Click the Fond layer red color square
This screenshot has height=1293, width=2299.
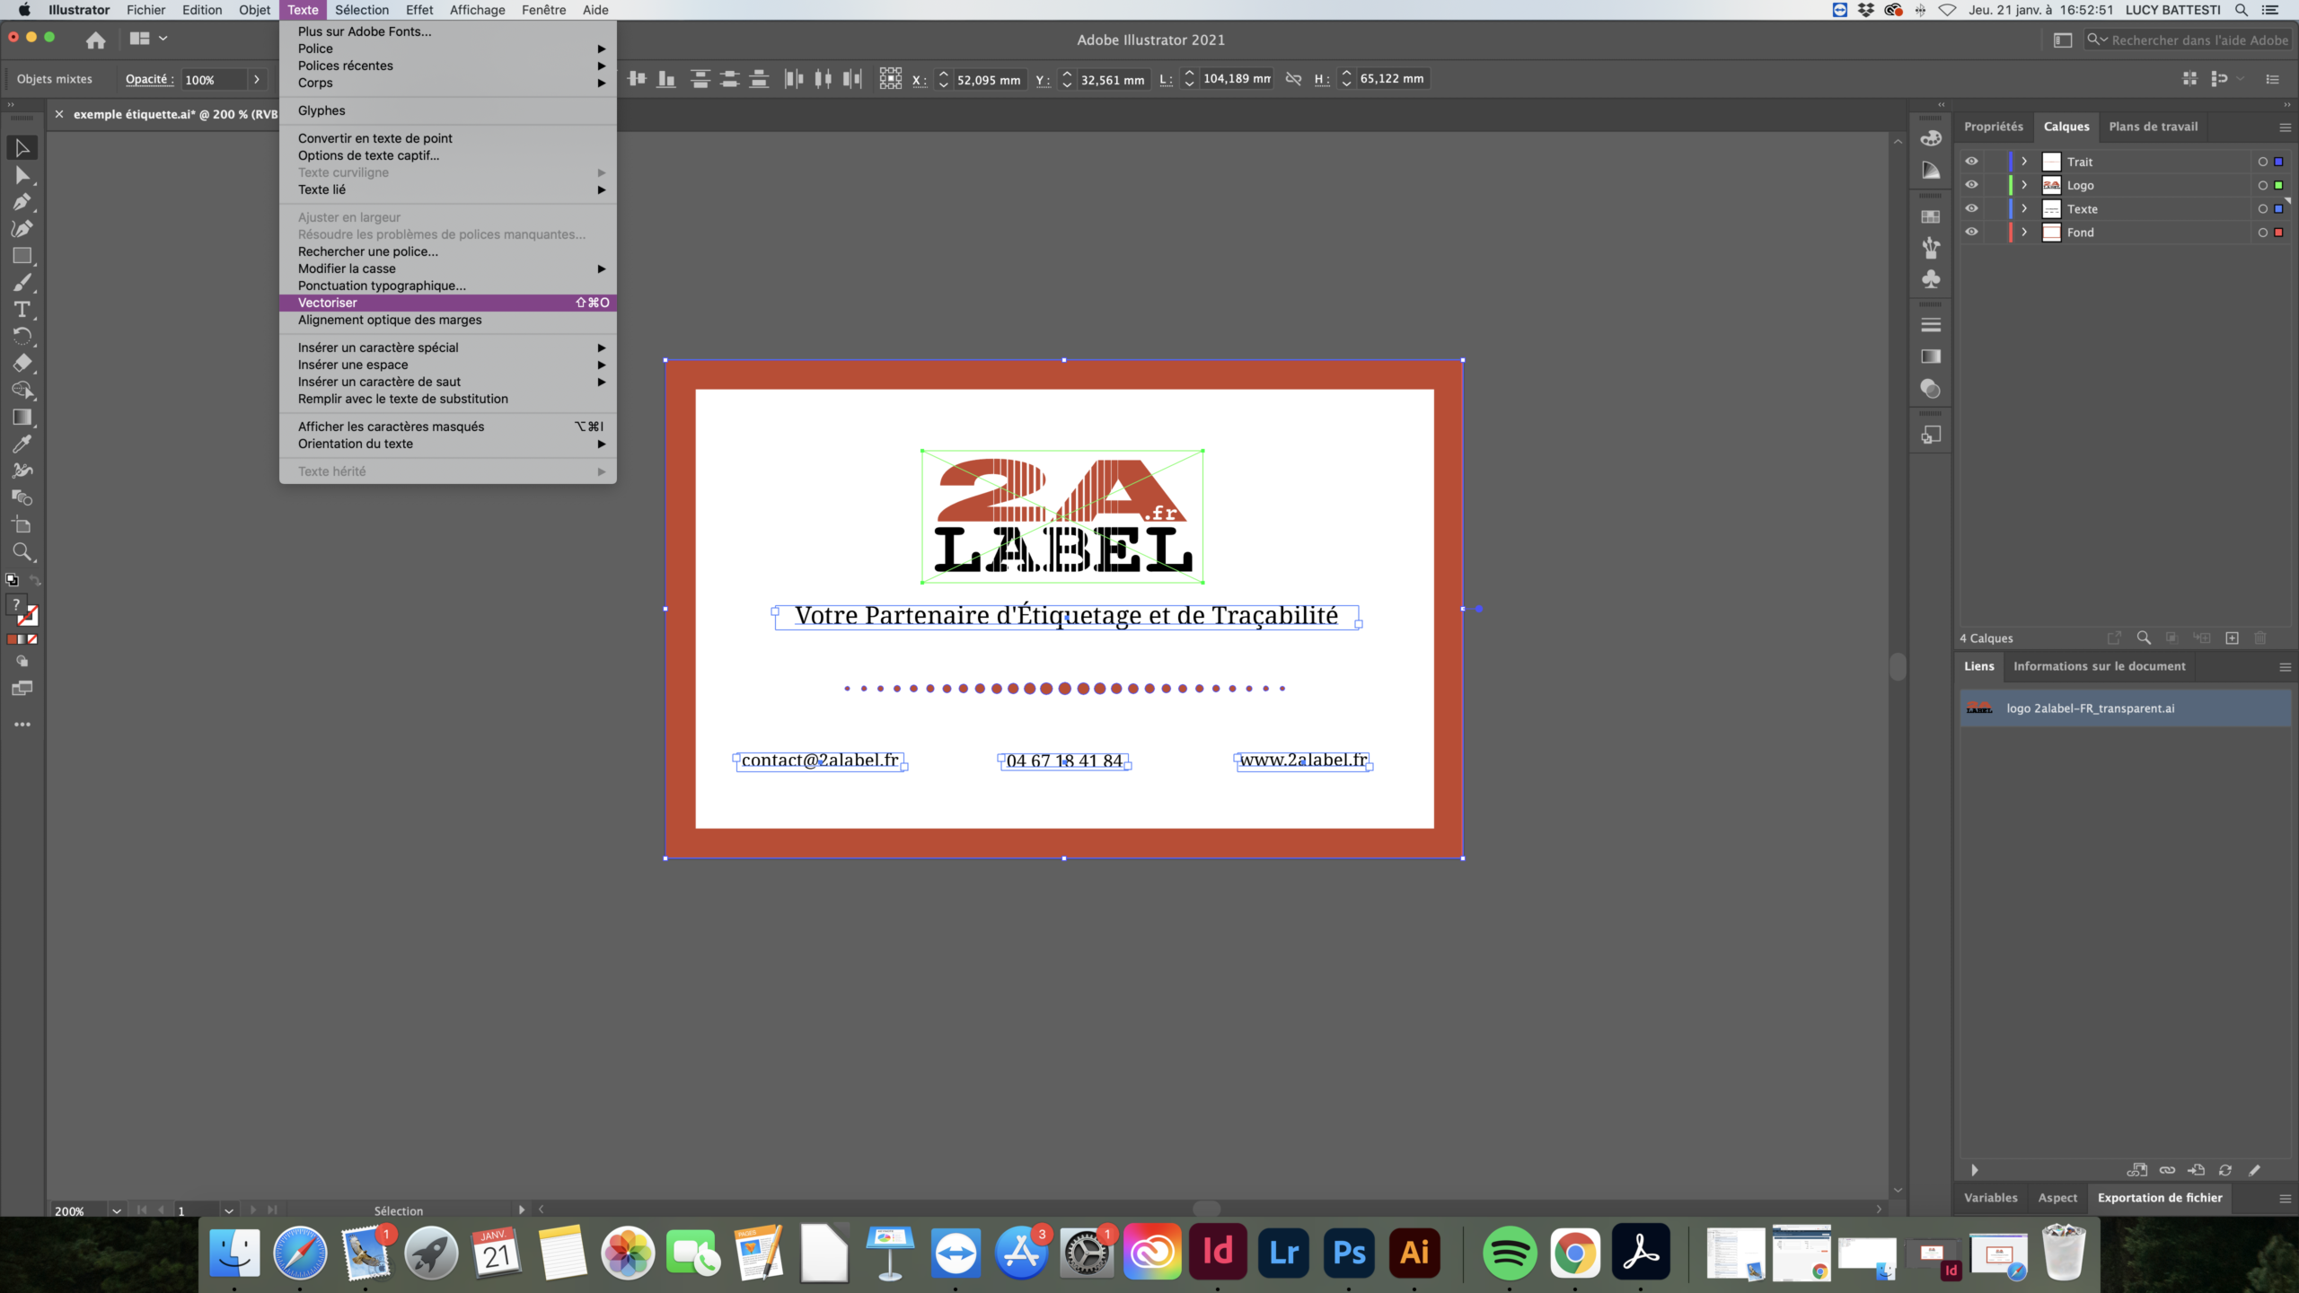click(2279, 232)
